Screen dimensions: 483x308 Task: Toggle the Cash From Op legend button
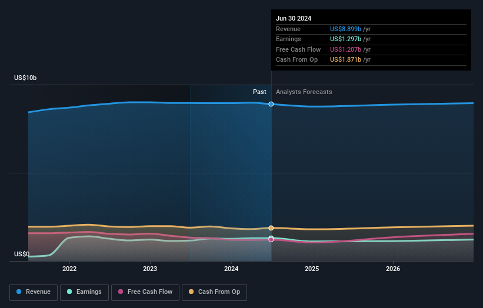(214, 292)
